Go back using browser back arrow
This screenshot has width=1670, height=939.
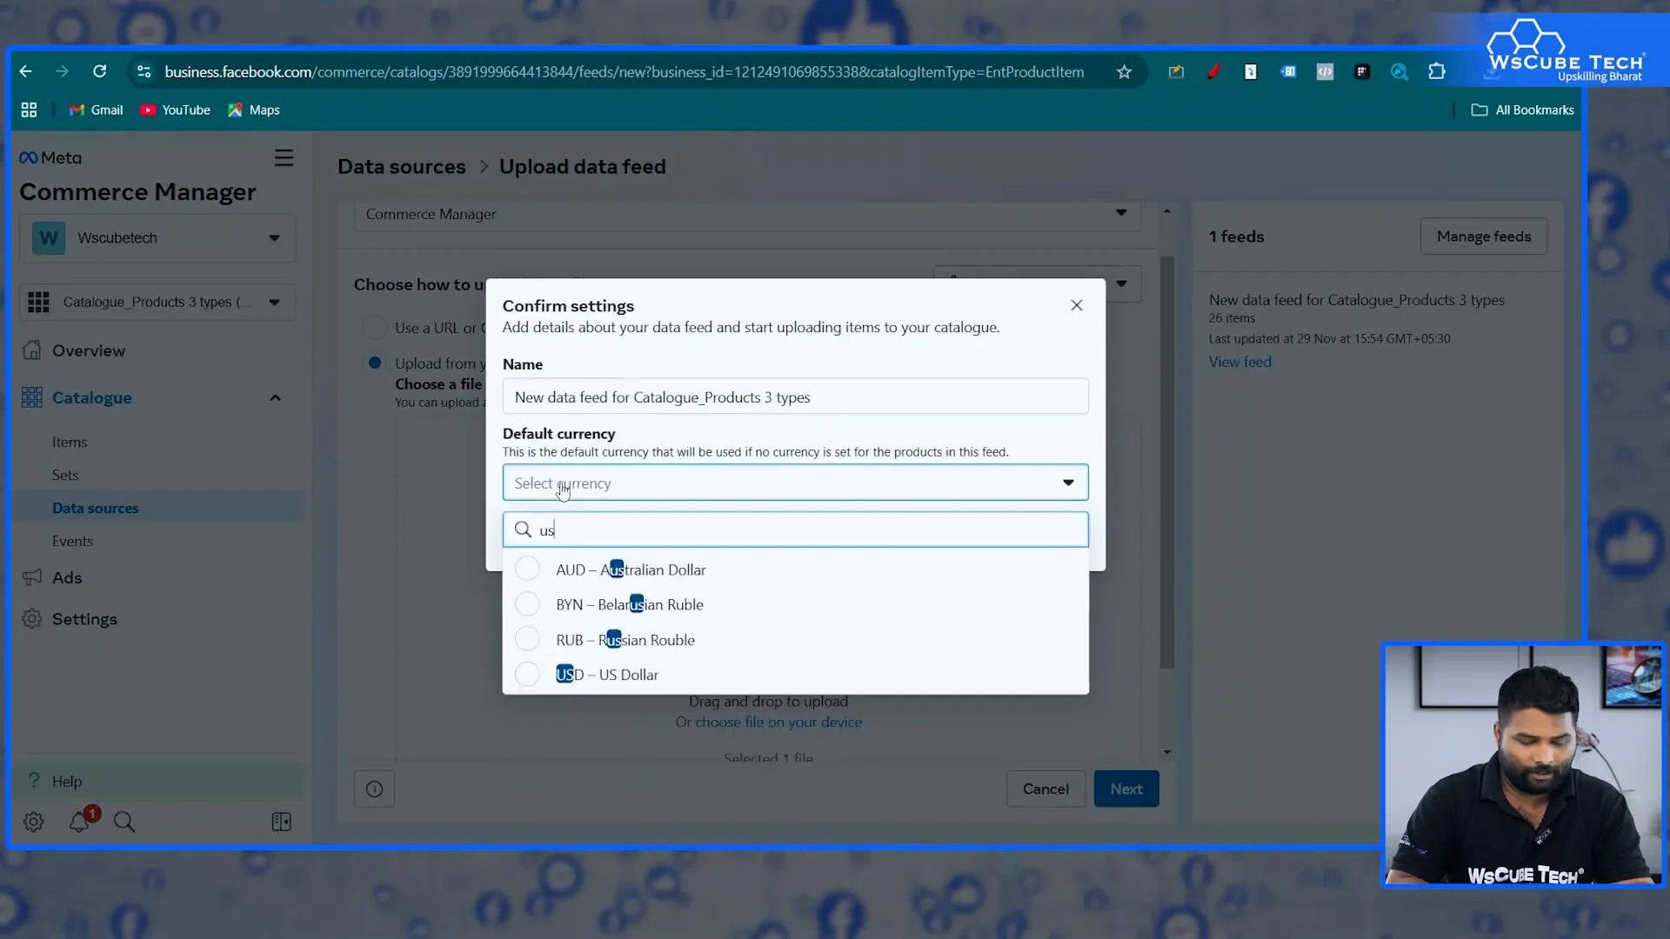25,72
